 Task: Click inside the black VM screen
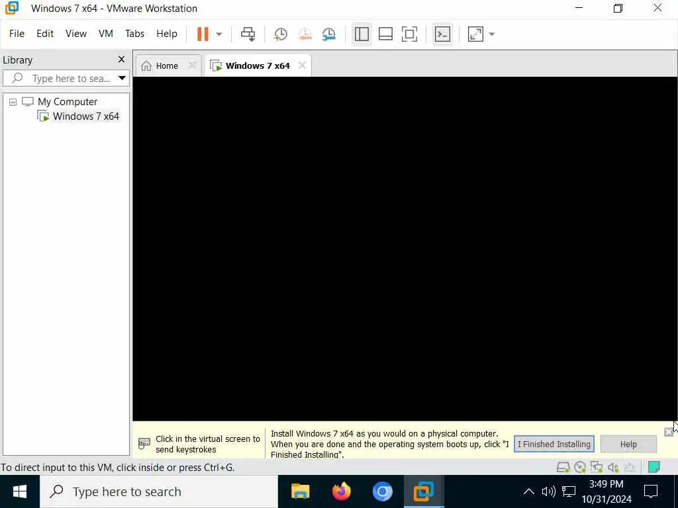[405, 249]
